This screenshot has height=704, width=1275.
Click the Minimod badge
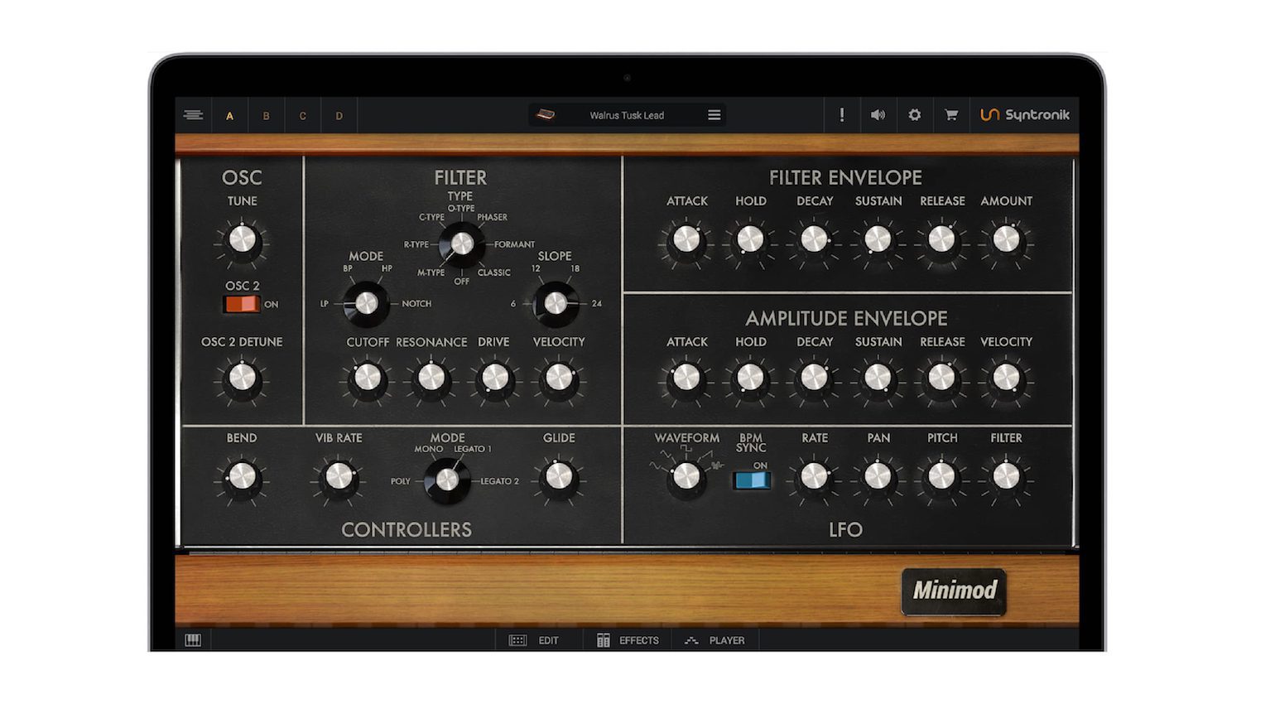pyautogui.click(x=954, y=591)
